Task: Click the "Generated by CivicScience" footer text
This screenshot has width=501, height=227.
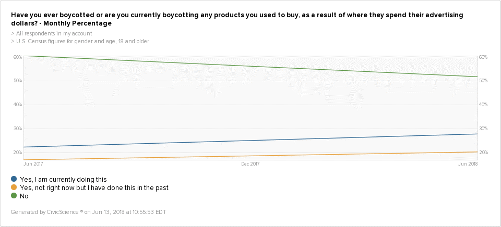Action: click(88, 212)
